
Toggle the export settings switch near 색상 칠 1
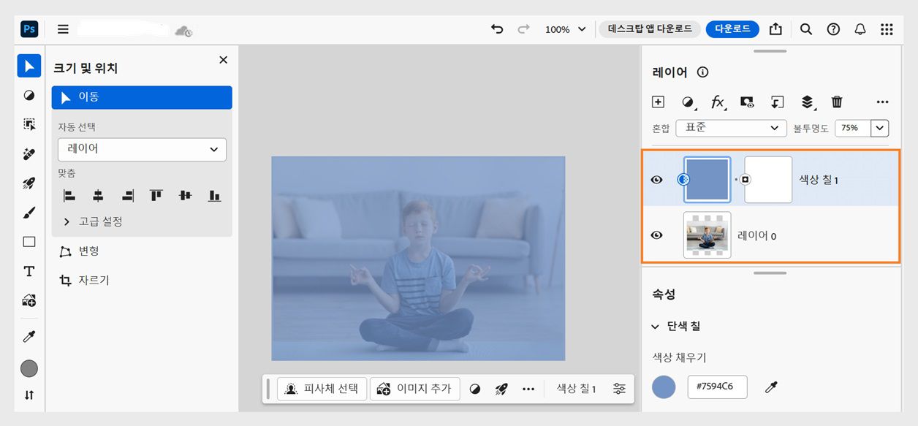tap(619, 389)
